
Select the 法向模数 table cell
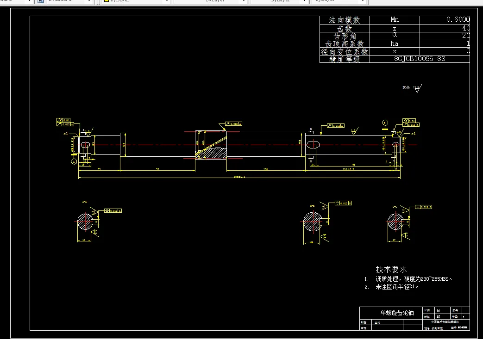[345, 20]
